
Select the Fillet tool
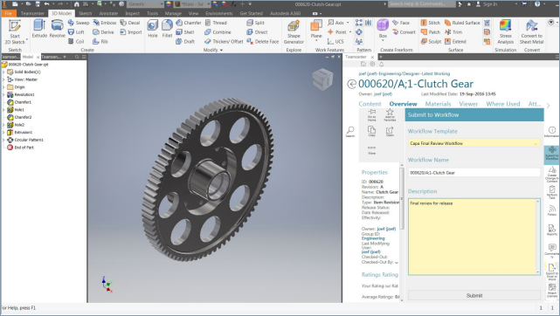point(167,29)
